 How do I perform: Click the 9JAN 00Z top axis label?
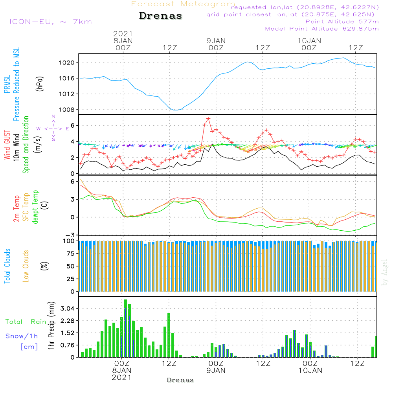coord(216,44)
